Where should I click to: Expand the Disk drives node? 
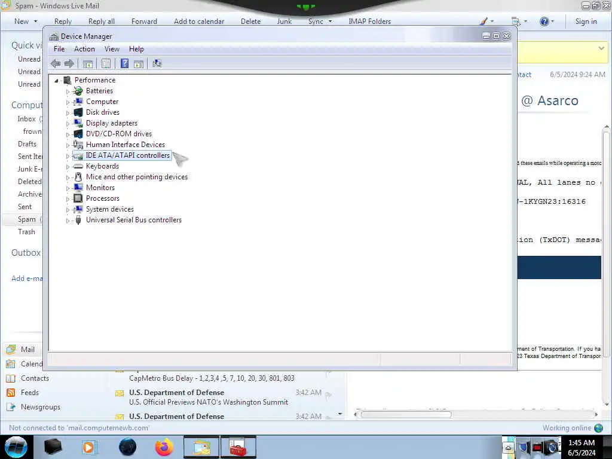68,113
